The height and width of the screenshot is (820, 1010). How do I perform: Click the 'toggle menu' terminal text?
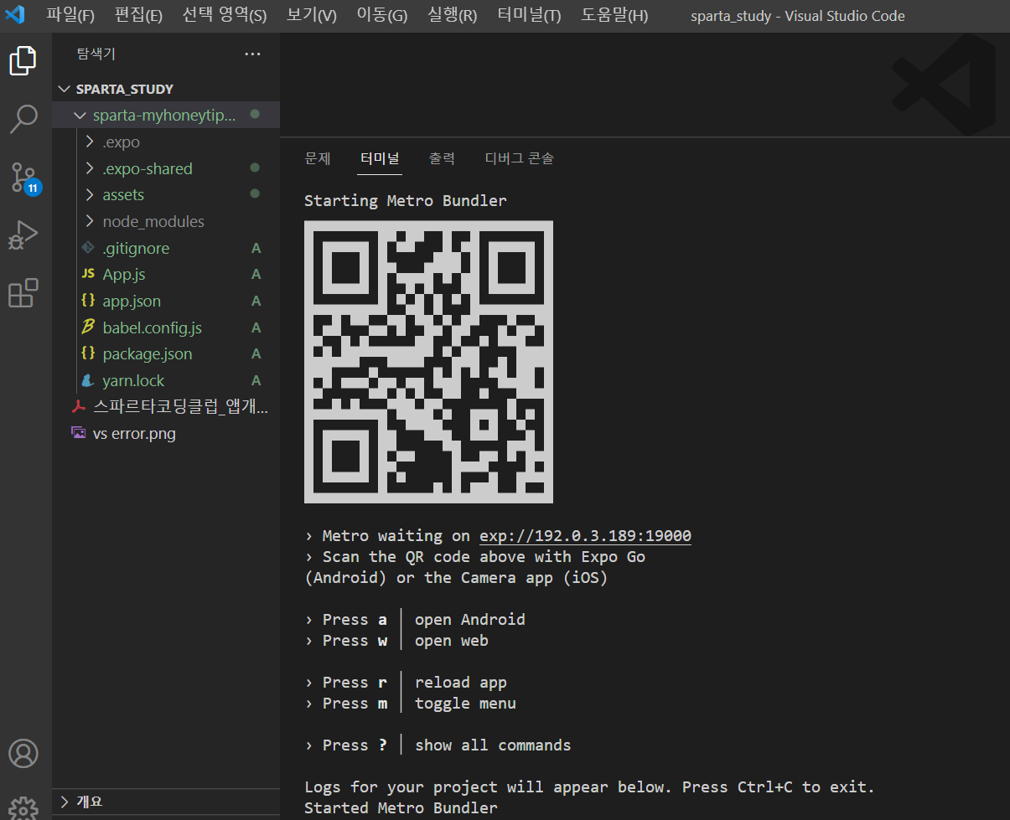[x=465, y=704]
